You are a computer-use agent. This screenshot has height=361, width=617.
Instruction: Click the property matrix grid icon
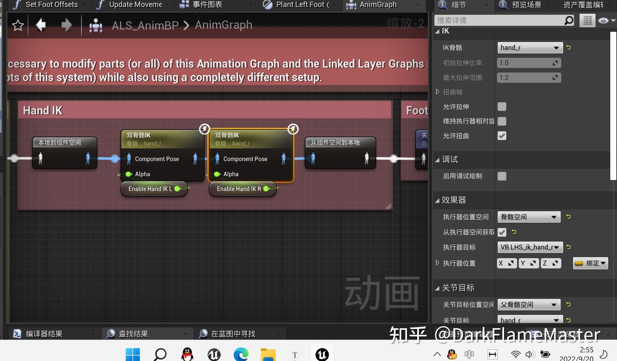pos(587,20)
